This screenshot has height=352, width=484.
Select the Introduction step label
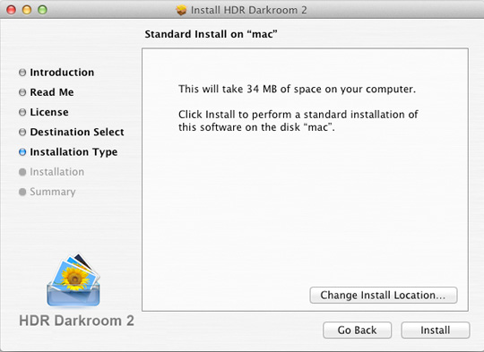point(62,73)
